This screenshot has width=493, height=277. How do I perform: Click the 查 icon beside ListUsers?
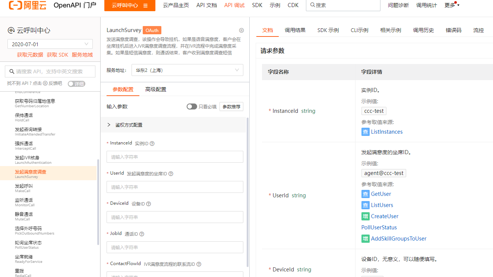(x=365, y=205)
